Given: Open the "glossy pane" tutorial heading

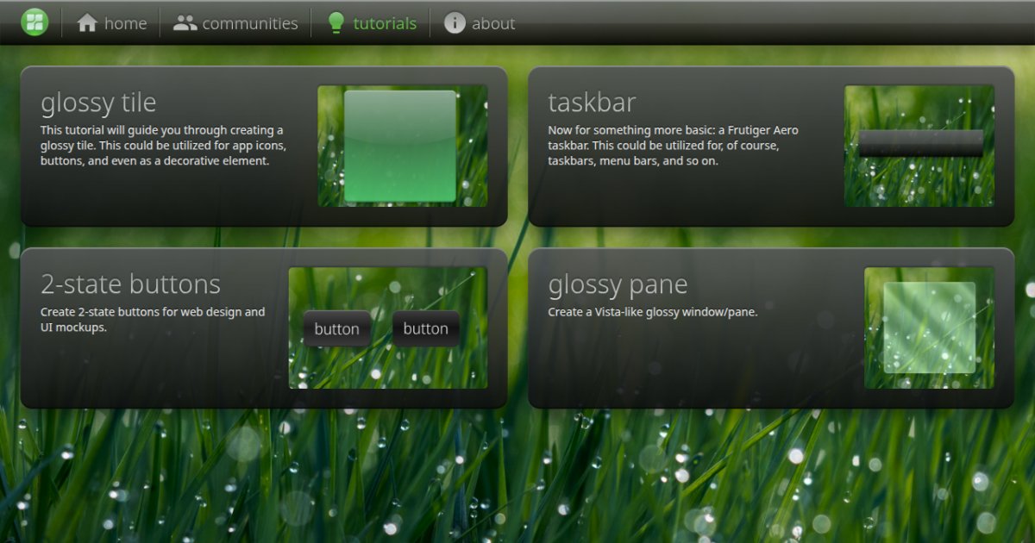Looking at the screenshot, I should [x=618, y=284].
